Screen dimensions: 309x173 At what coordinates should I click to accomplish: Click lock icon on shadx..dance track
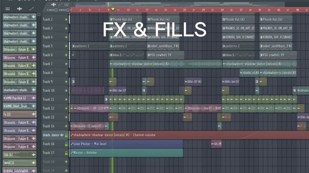point(67,136)
